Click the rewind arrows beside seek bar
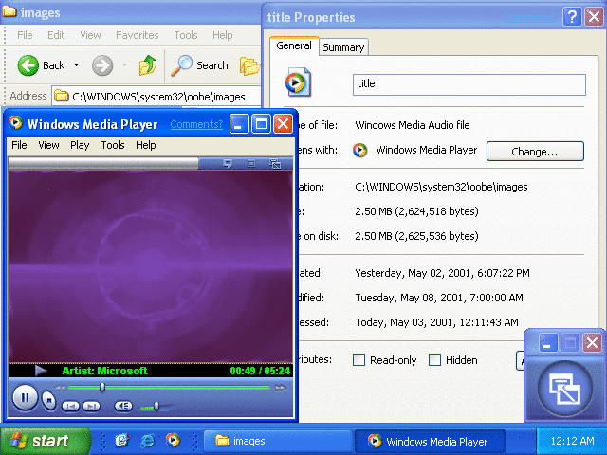The image size is (607, 455). [x=60, y=388]
